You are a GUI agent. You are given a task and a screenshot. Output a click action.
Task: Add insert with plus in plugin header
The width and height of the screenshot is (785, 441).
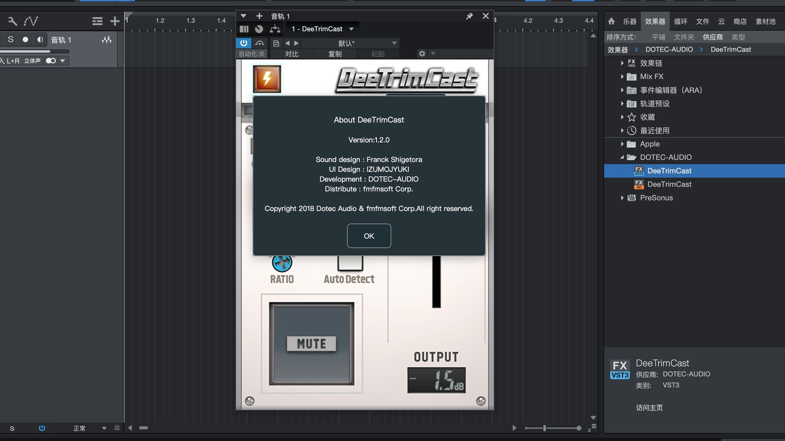[x=259, y=16]
